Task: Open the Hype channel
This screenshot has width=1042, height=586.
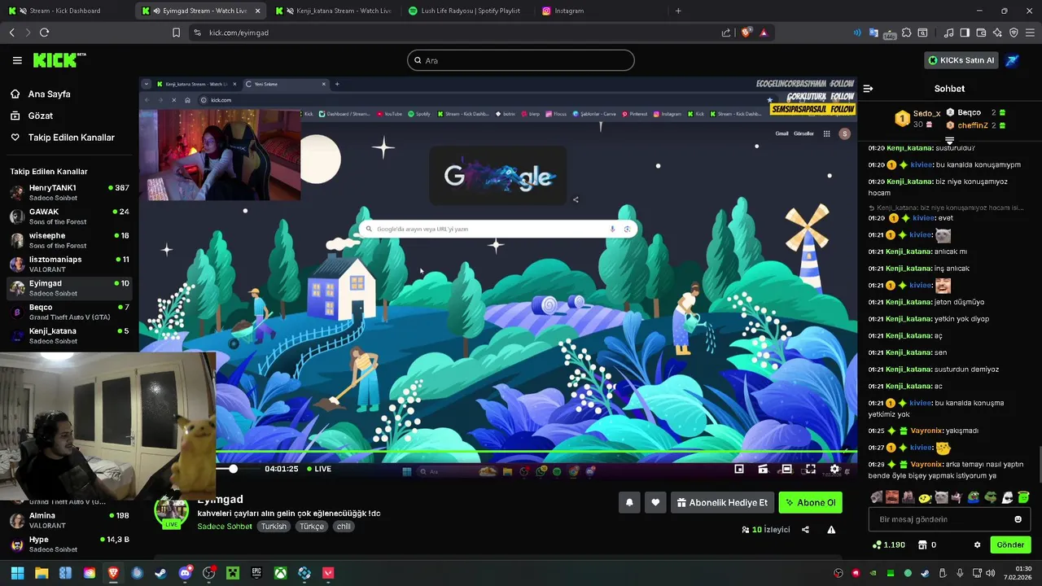Action: (69, 544)
